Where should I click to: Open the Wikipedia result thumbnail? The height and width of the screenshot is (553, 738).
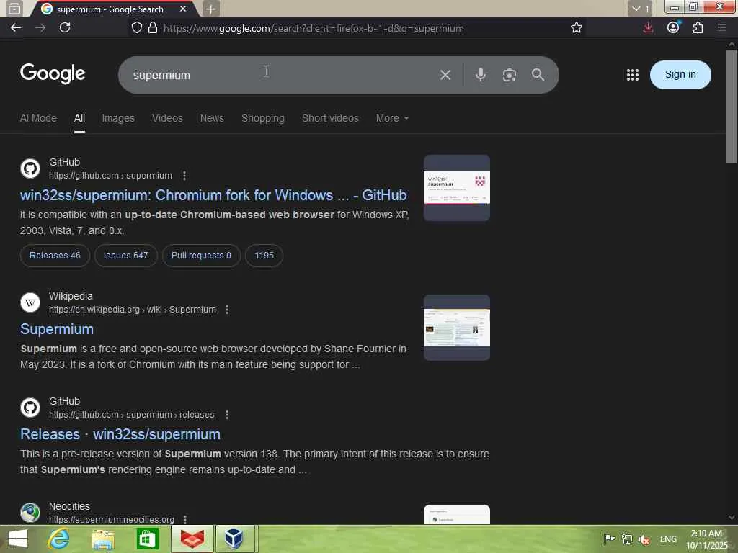tap(456, 328)
